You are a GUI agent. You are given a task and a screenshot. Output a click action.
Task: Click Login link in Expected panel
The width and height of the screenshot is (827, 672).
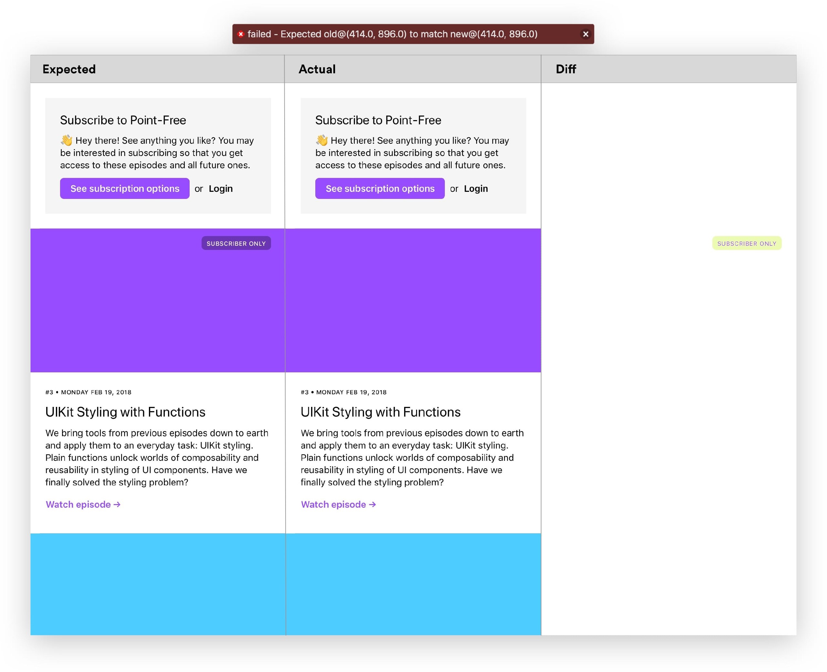click(x=221, y=189)
